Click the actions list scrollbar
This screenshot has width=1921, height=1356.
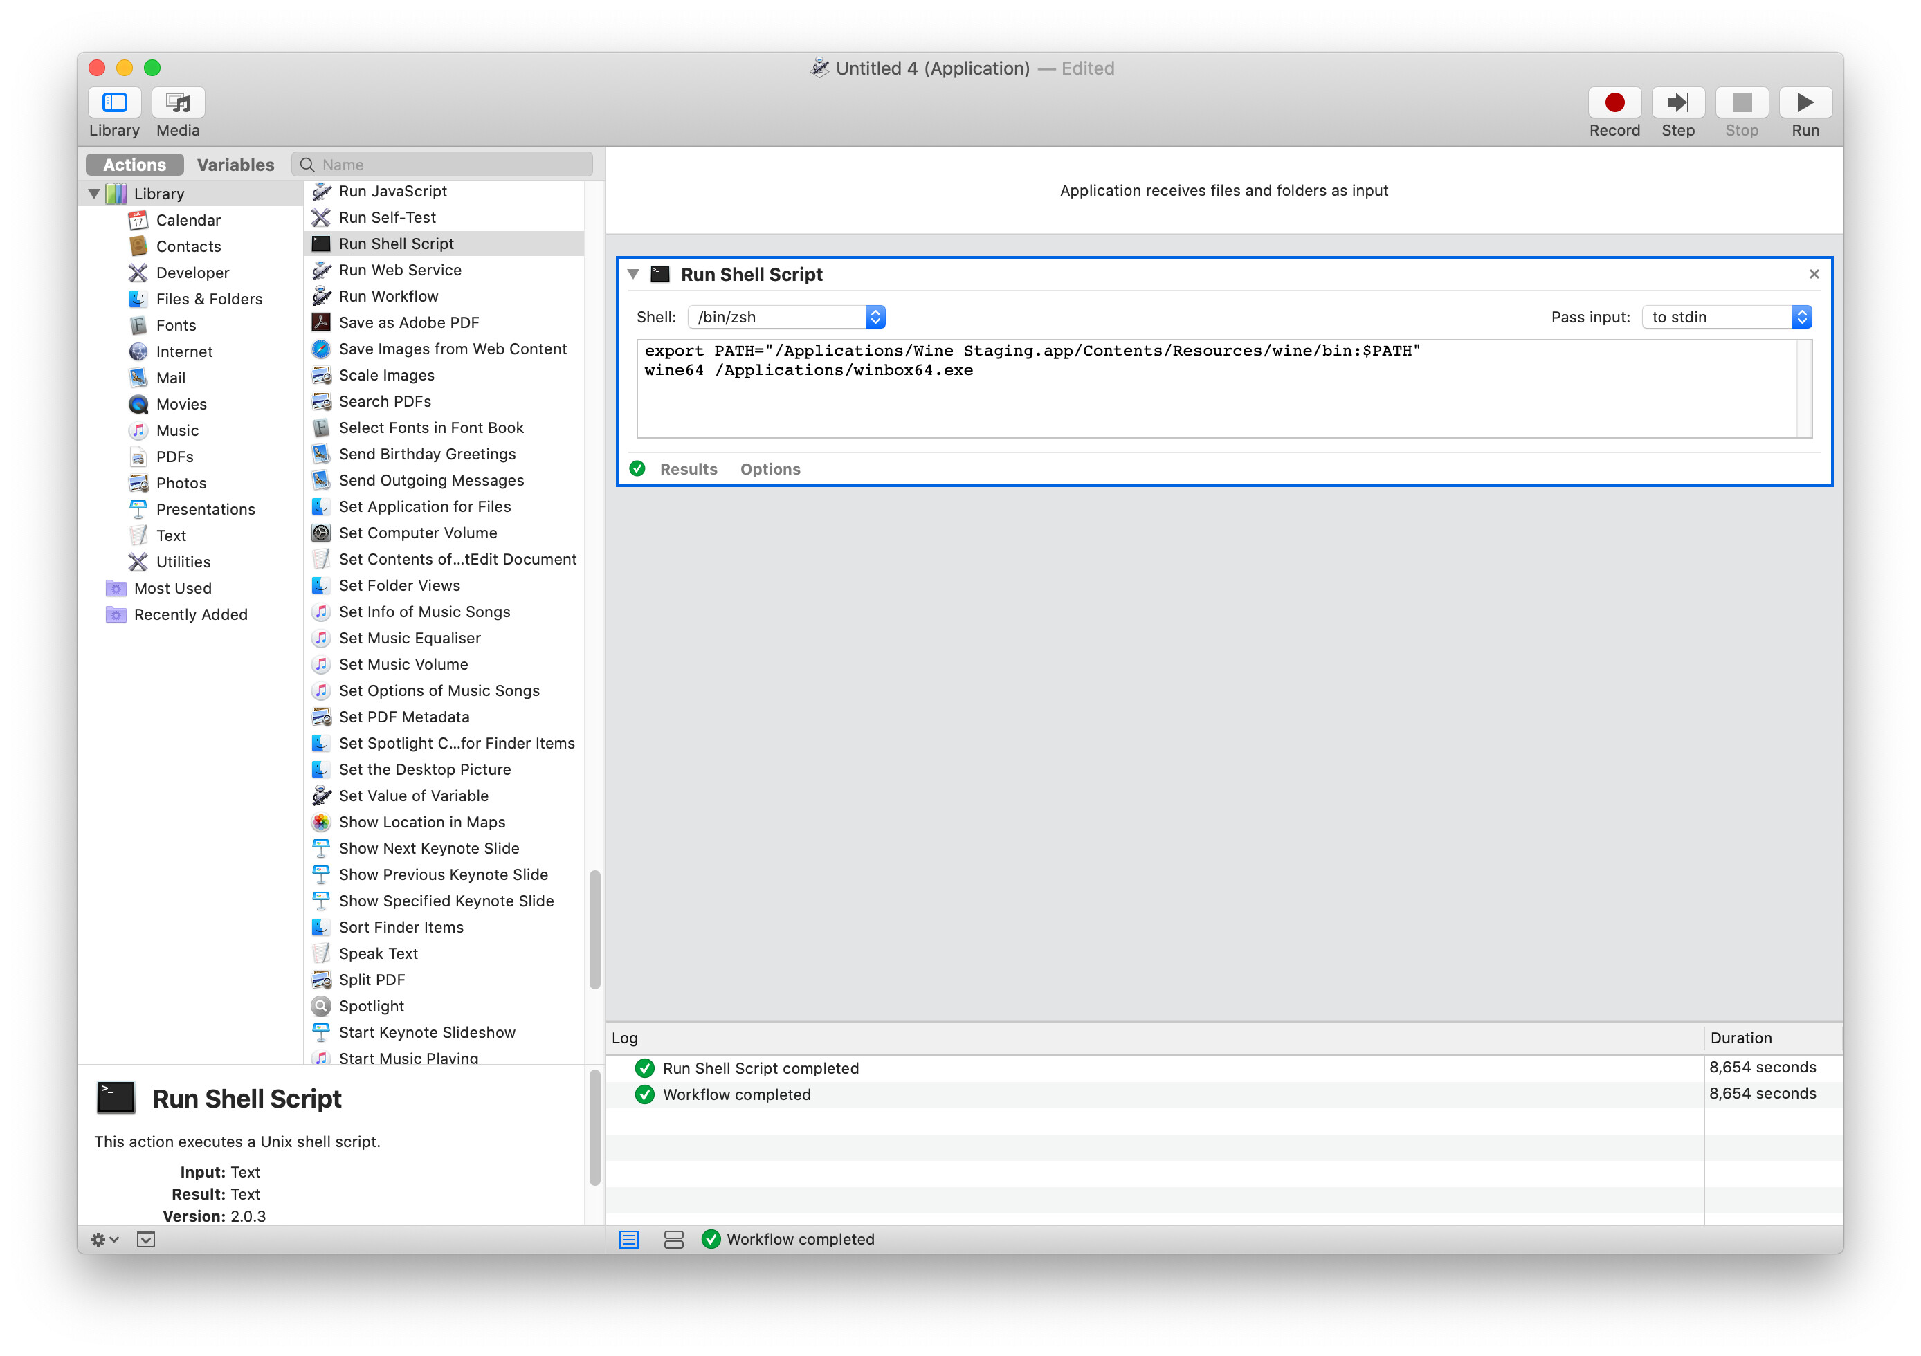click(x=595, y=929)
